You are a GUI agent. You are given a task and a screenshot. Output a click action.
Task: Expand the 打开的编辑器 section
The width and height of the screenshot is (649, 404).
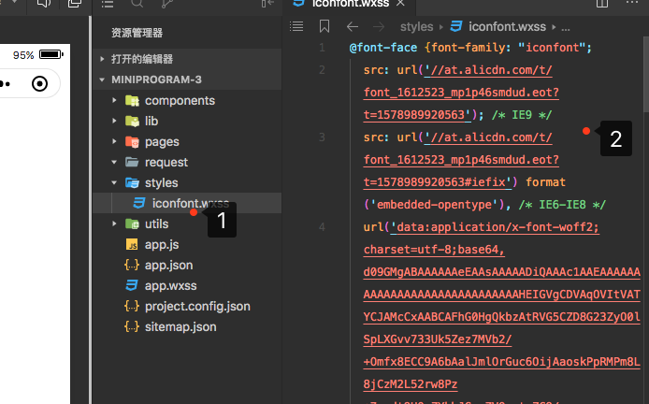[187, 59]
